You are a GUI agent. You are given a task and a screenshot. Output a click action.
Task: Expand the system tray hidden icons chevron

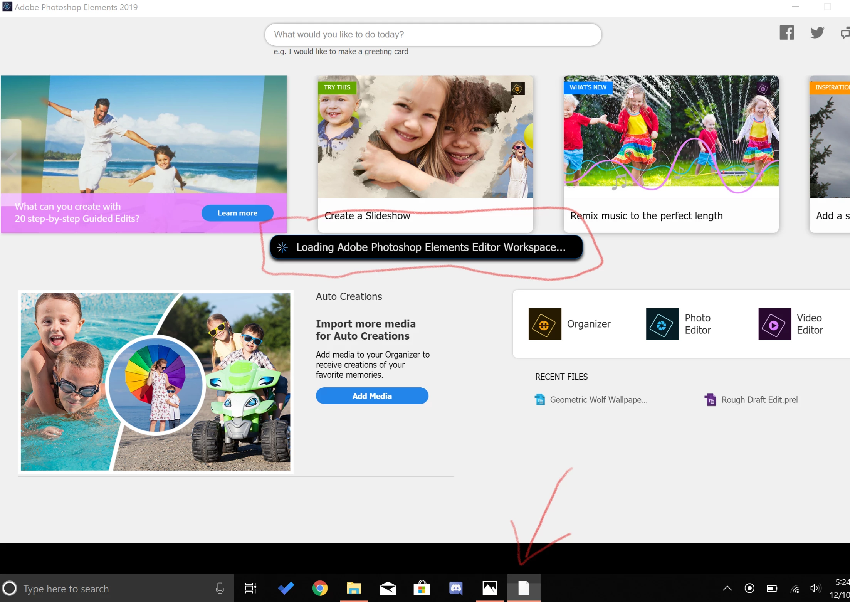727,588
